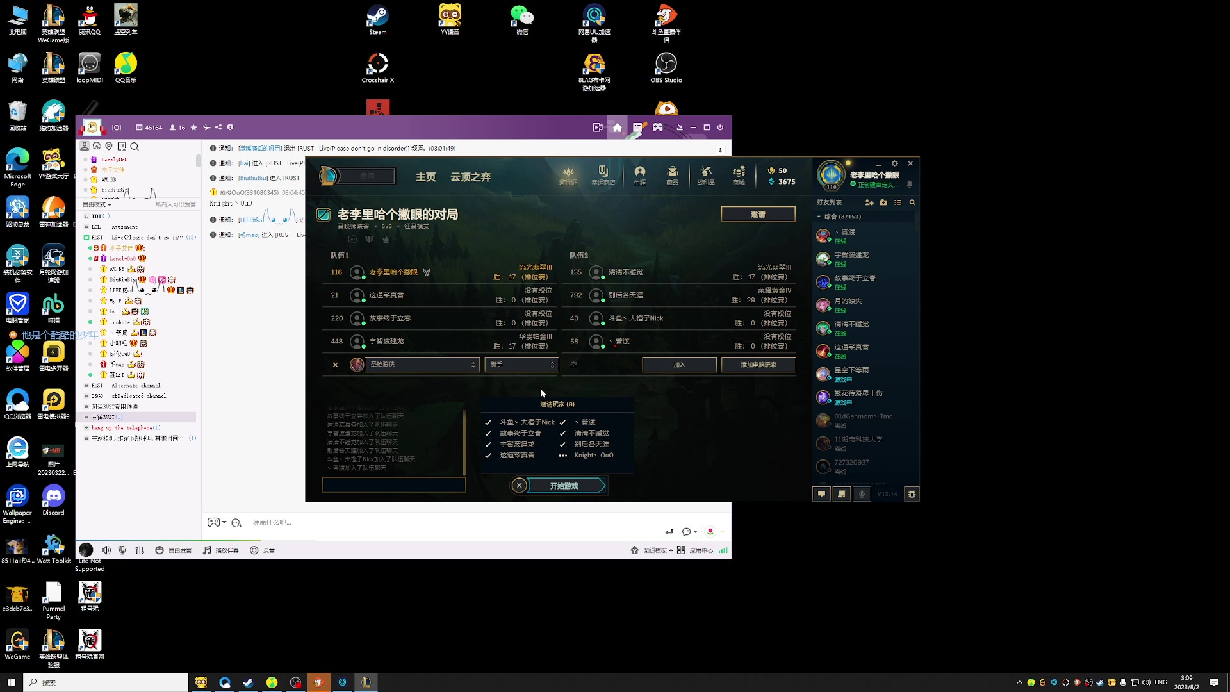This screenshot has width=1230, height=692.
Task: Click the checkmark beside 这道菜真香 invite
Action: (x=488, y=456)
